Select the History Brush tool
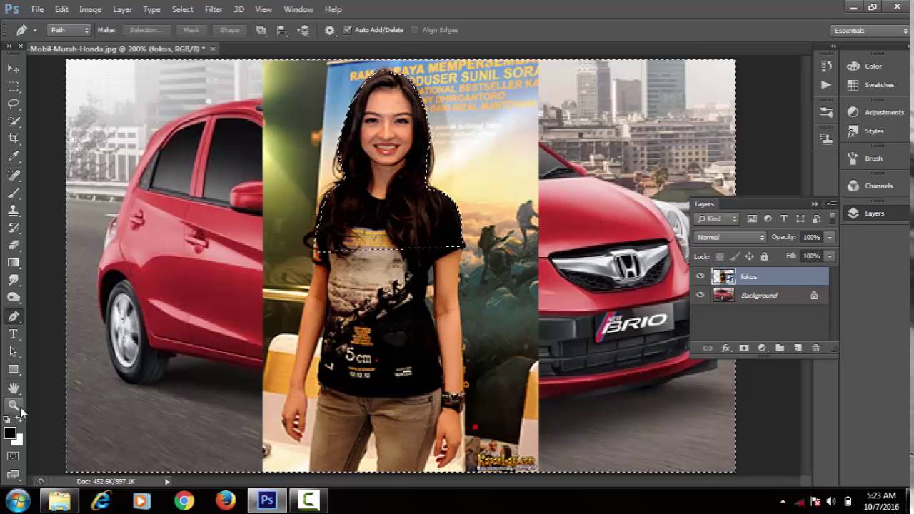The image size is (914, 514). [14, 228]
